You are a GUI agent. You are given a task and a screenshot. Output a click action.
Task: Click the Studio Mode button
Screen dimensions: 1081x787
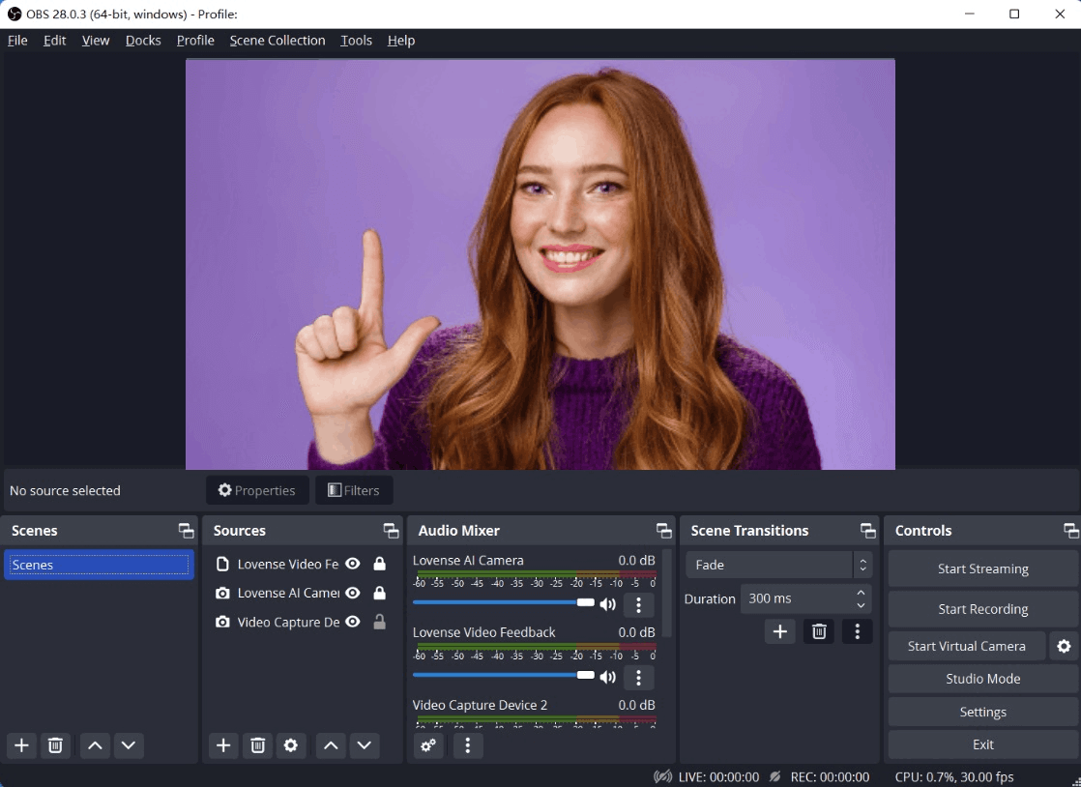pos(982,679)
